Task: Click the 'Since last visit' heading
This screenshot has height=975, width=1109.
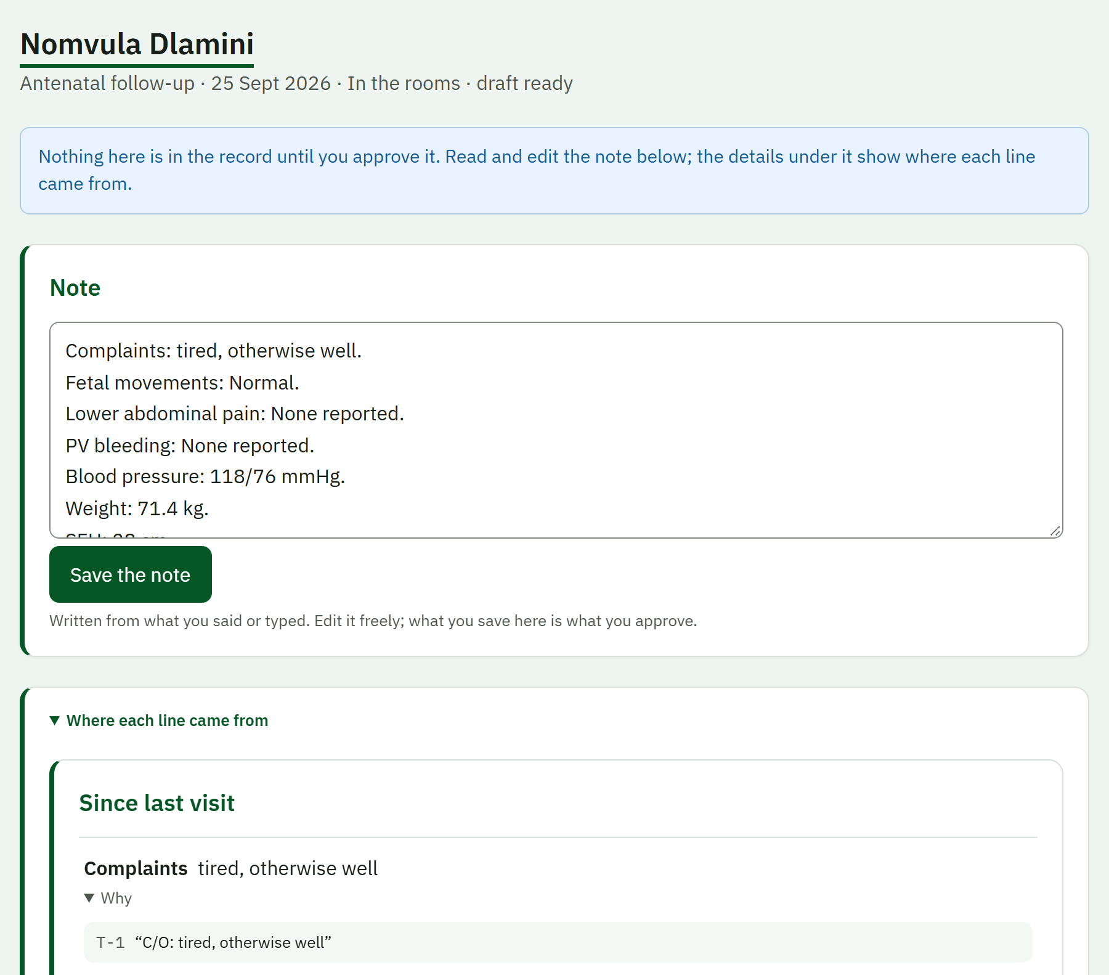Action: coord(157,803)
